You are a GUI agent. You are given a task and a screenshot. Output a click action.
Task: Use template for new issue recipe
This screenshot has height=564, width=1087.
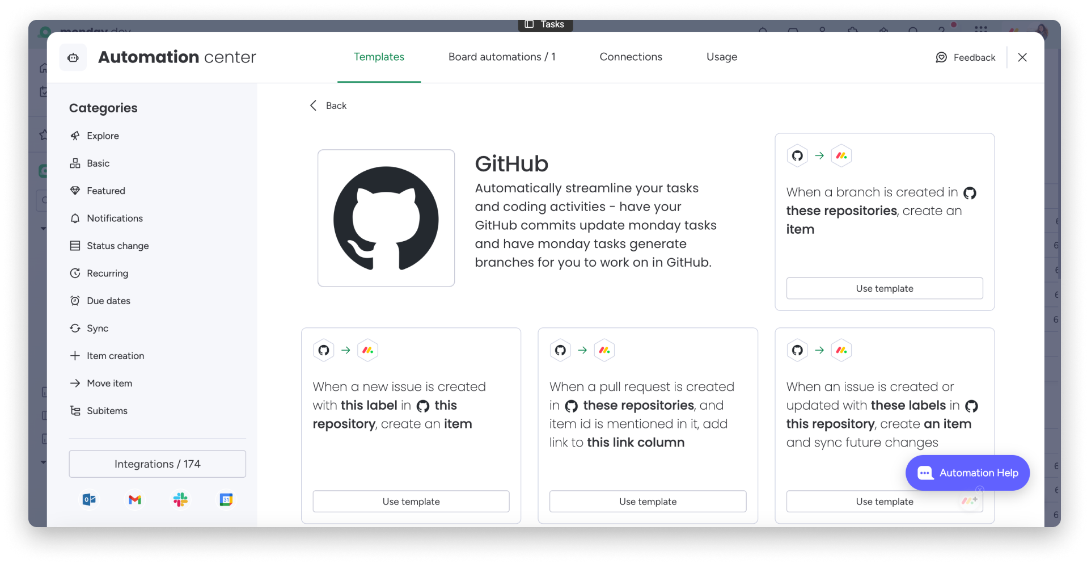pyautogui.click(x=411, y=502)
